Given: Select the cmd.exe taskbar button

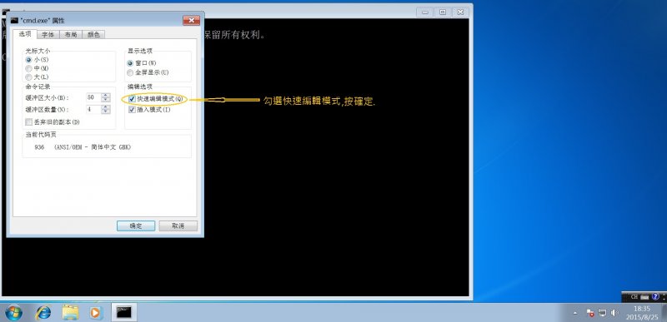Looking at the screenshot, I should click(123, 312).
